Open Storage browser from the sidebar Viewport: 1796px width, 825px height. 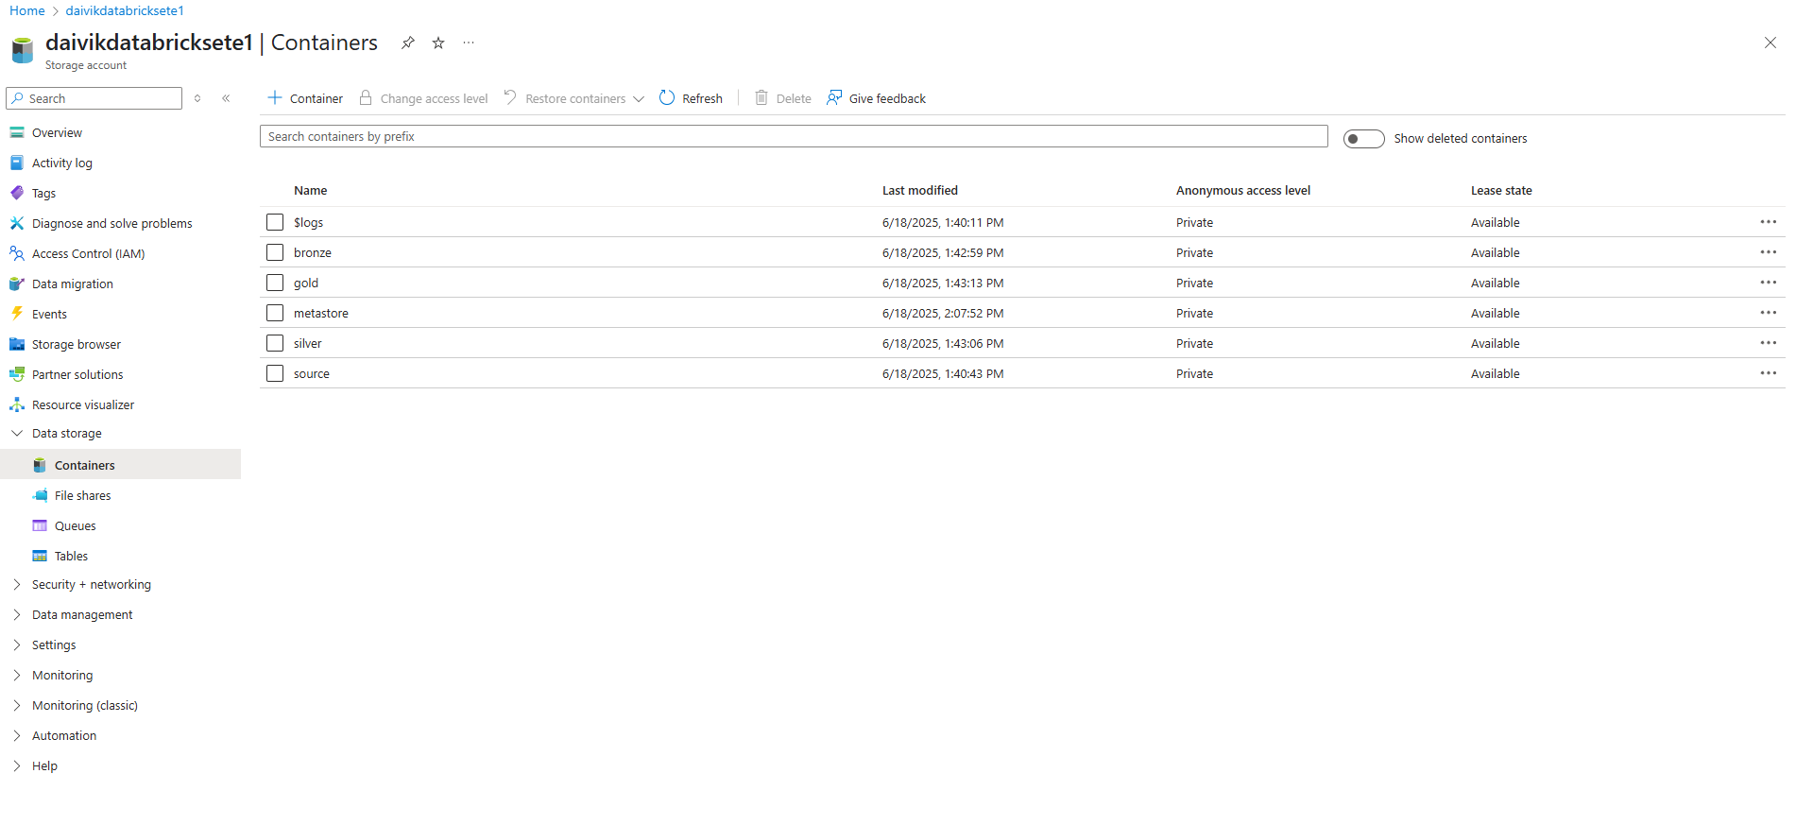pyautogui.click(x=77, y=344)
